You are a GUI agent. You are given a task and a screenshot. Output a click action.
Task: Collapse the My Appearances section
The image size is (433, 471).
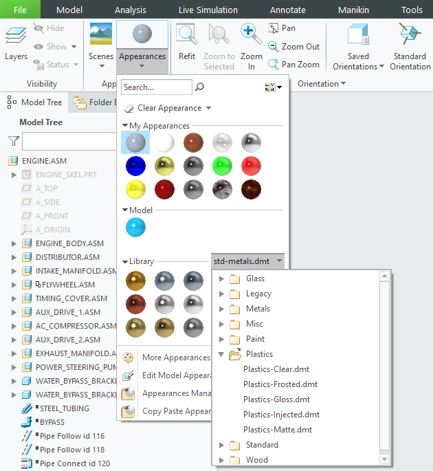(125, 126)
